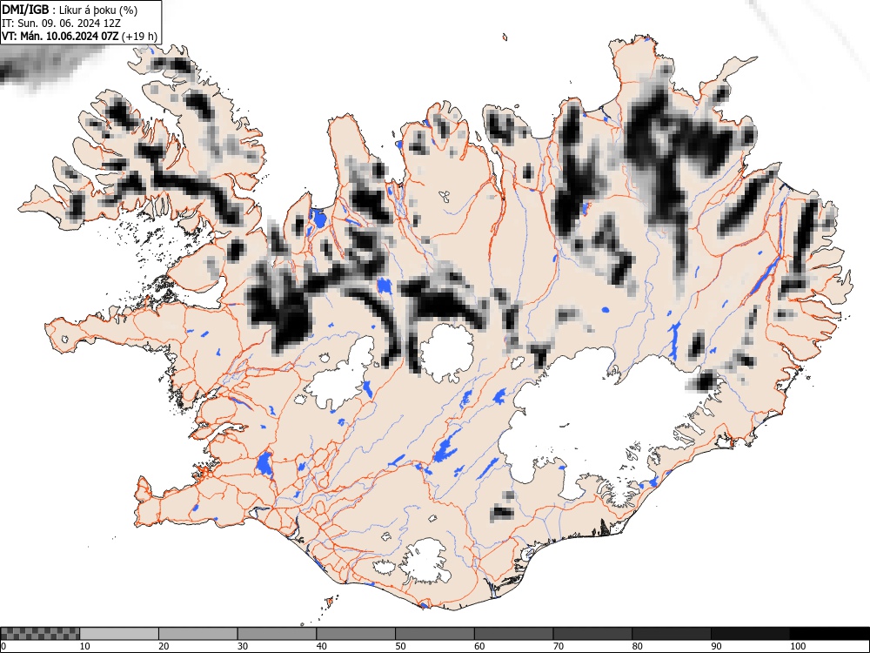Click the 80-90 near-black legend segment
Screen dimensions: 870x653
click(x=672, y=634)
